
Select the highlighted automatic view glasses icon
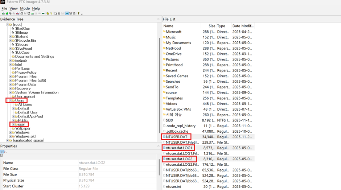pyautogui.click(x=67, y=13)
